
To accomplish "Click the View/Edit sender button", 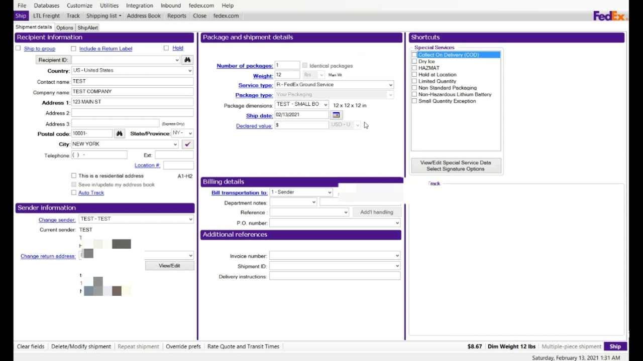I will [169, 266].
